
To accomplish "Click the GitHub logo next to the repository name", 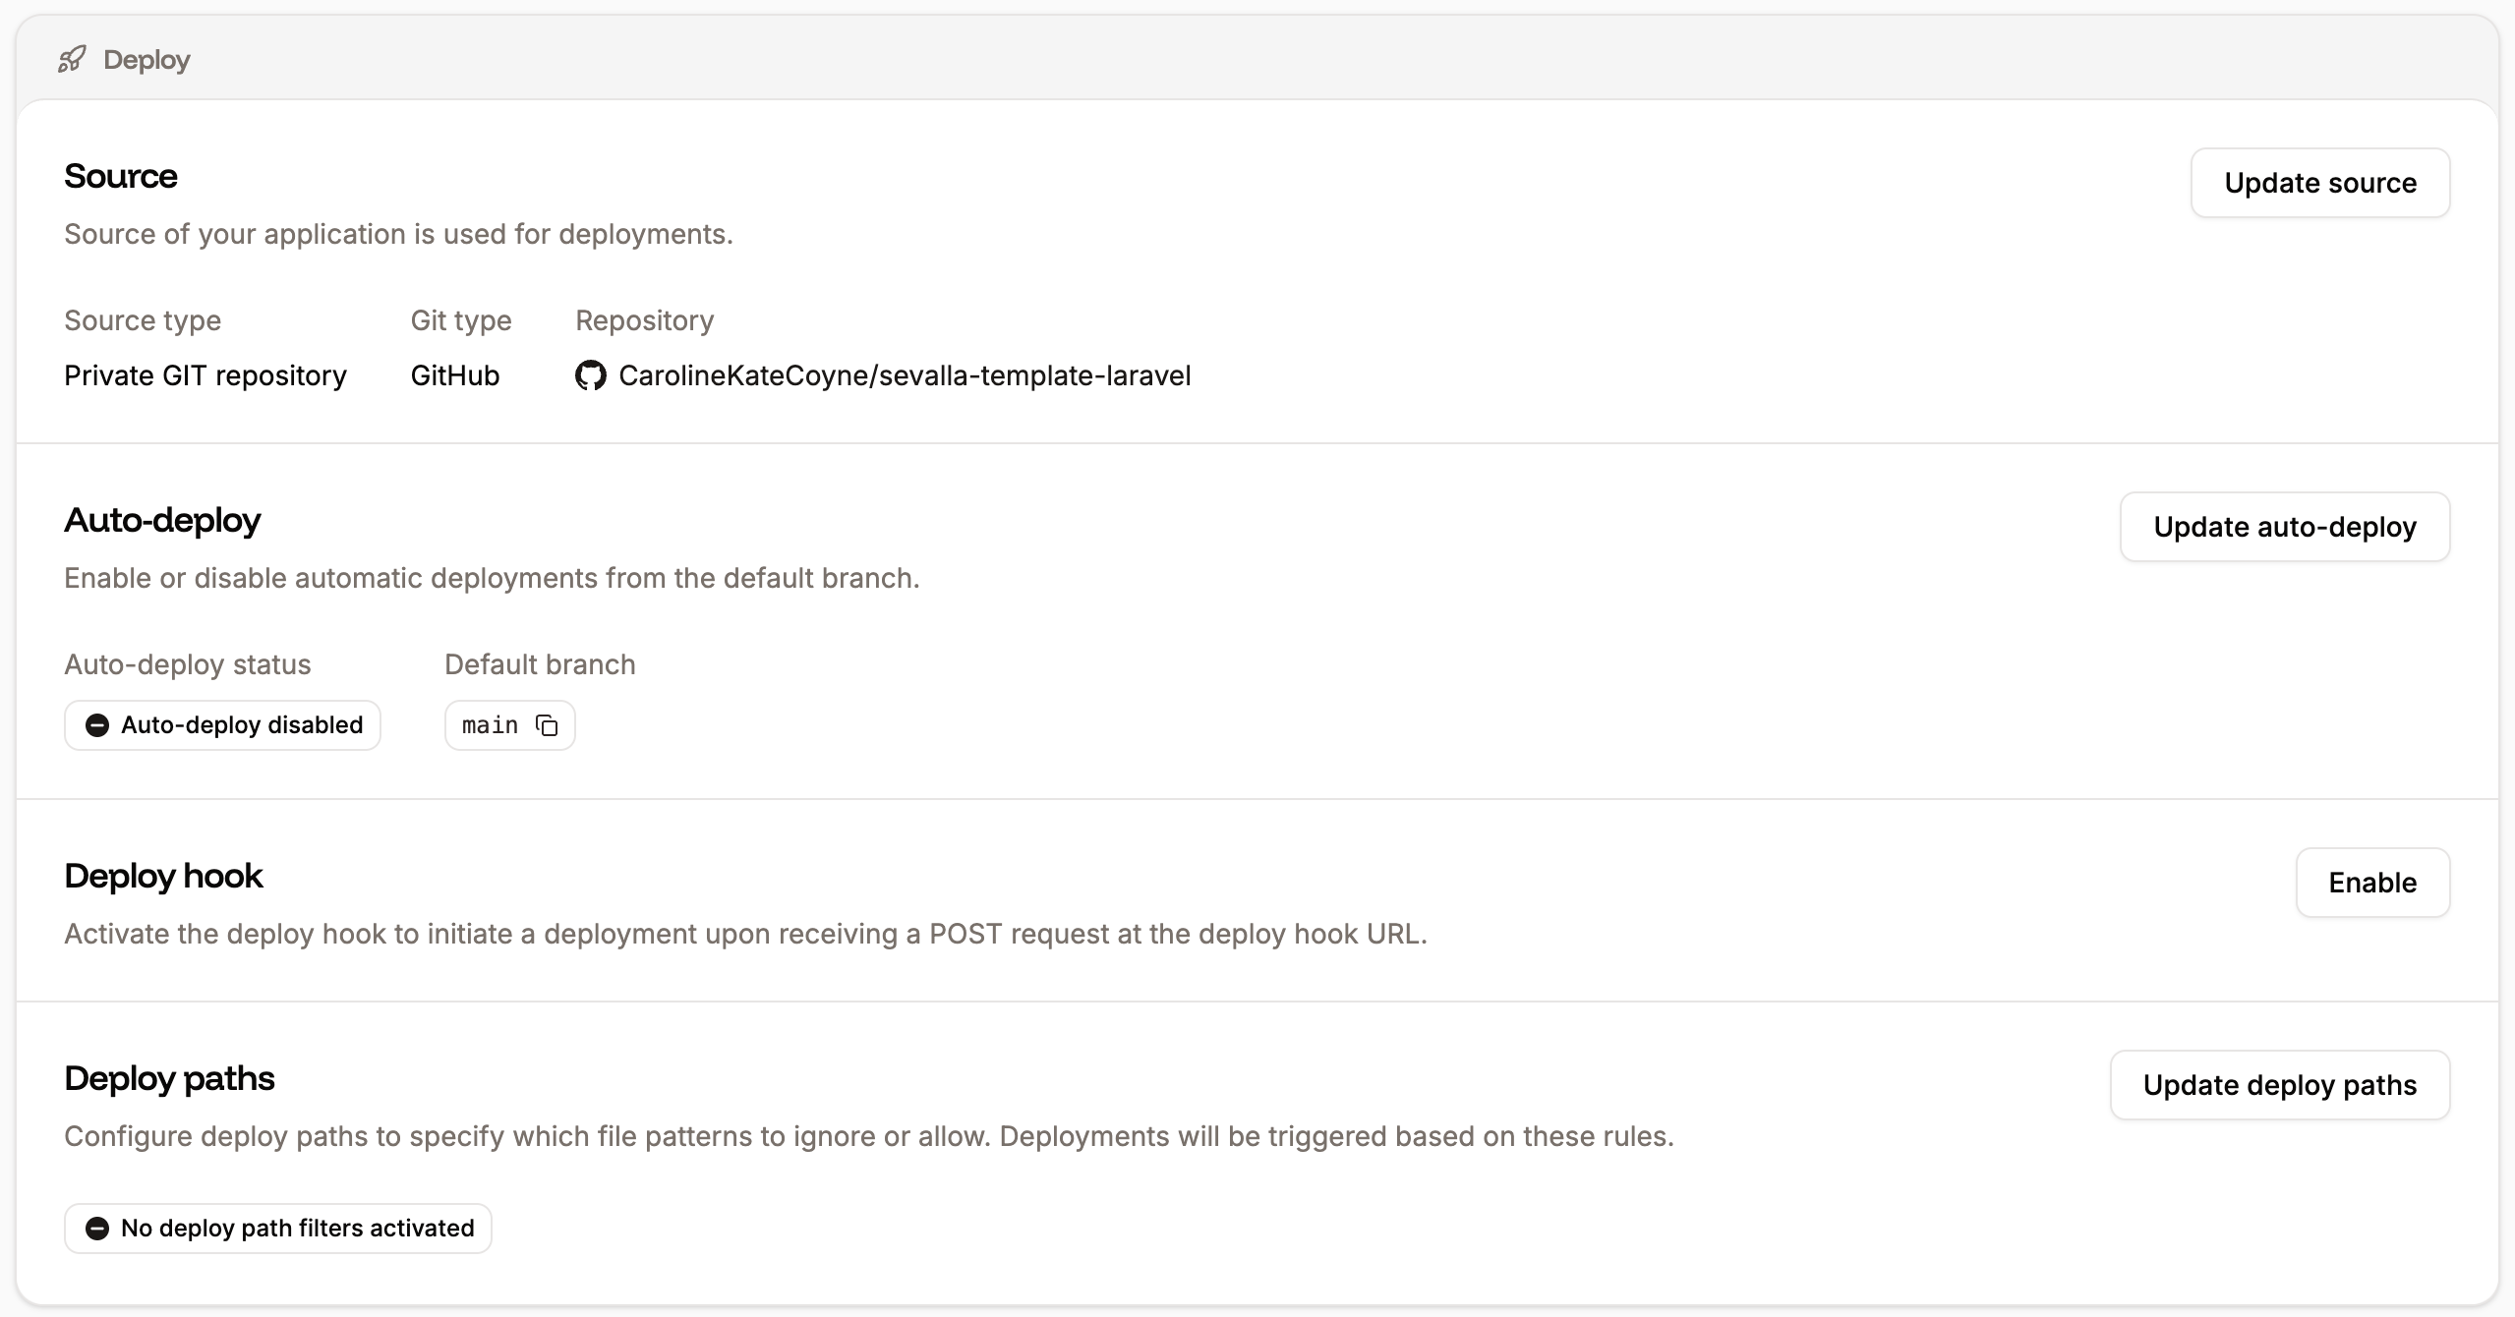I will (x=591, y=375).
